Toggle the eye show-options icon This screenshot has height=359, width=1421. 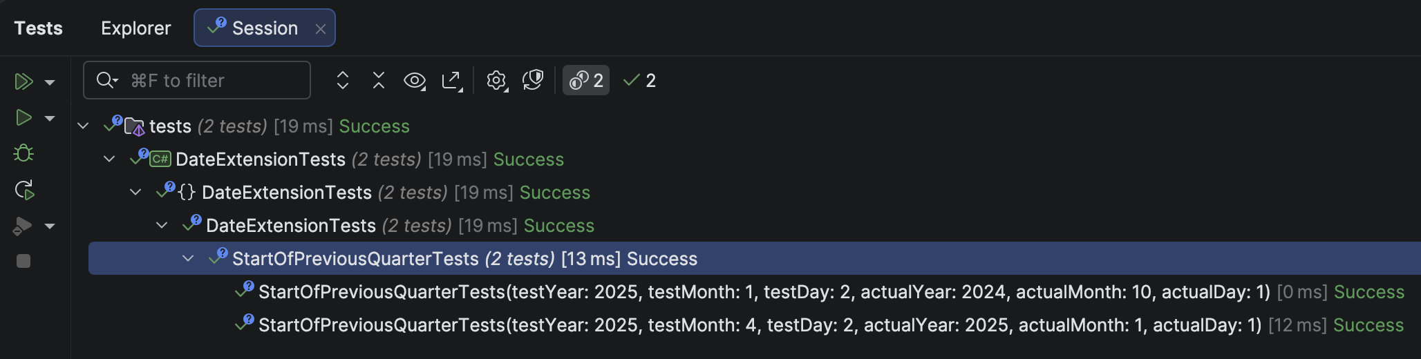click(415, 81)
